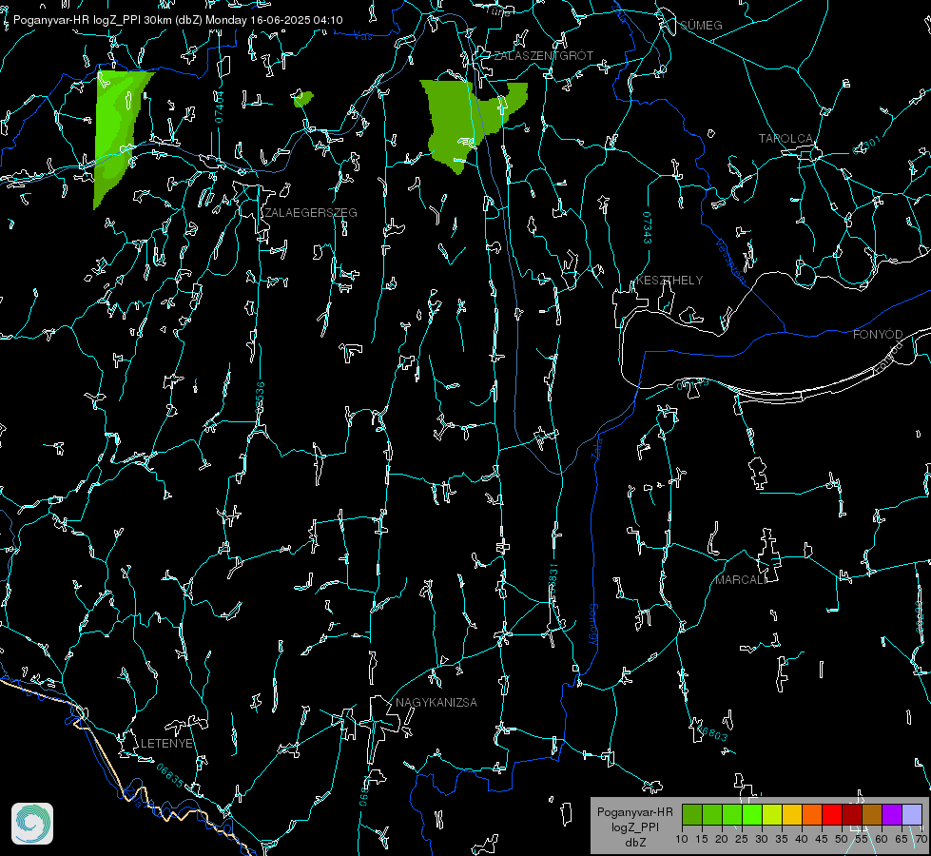This screenshot has height=856, width=931.
Task: Select the 10–15 dBZ dark green legend swatch
Action: 692,814
